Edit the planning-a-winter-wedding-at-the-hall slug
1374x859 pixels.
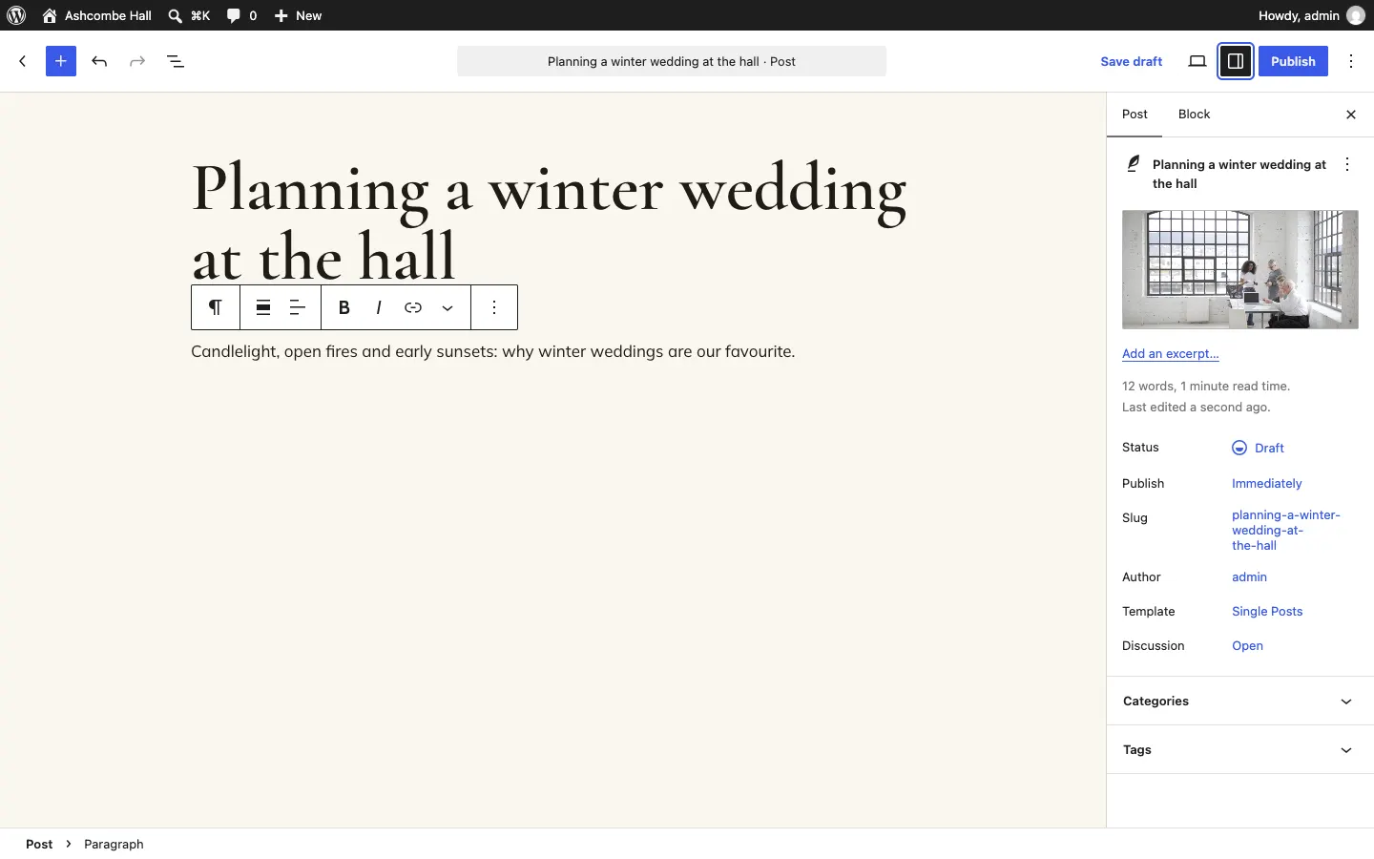click(1285, 530)
